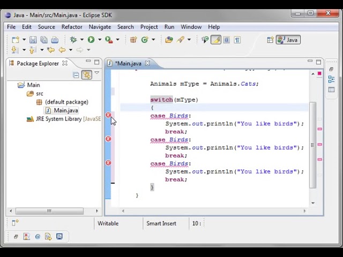Click the Open Type folder icon
The height and width of the screenshot is (257, 343).
click(169, 40)
